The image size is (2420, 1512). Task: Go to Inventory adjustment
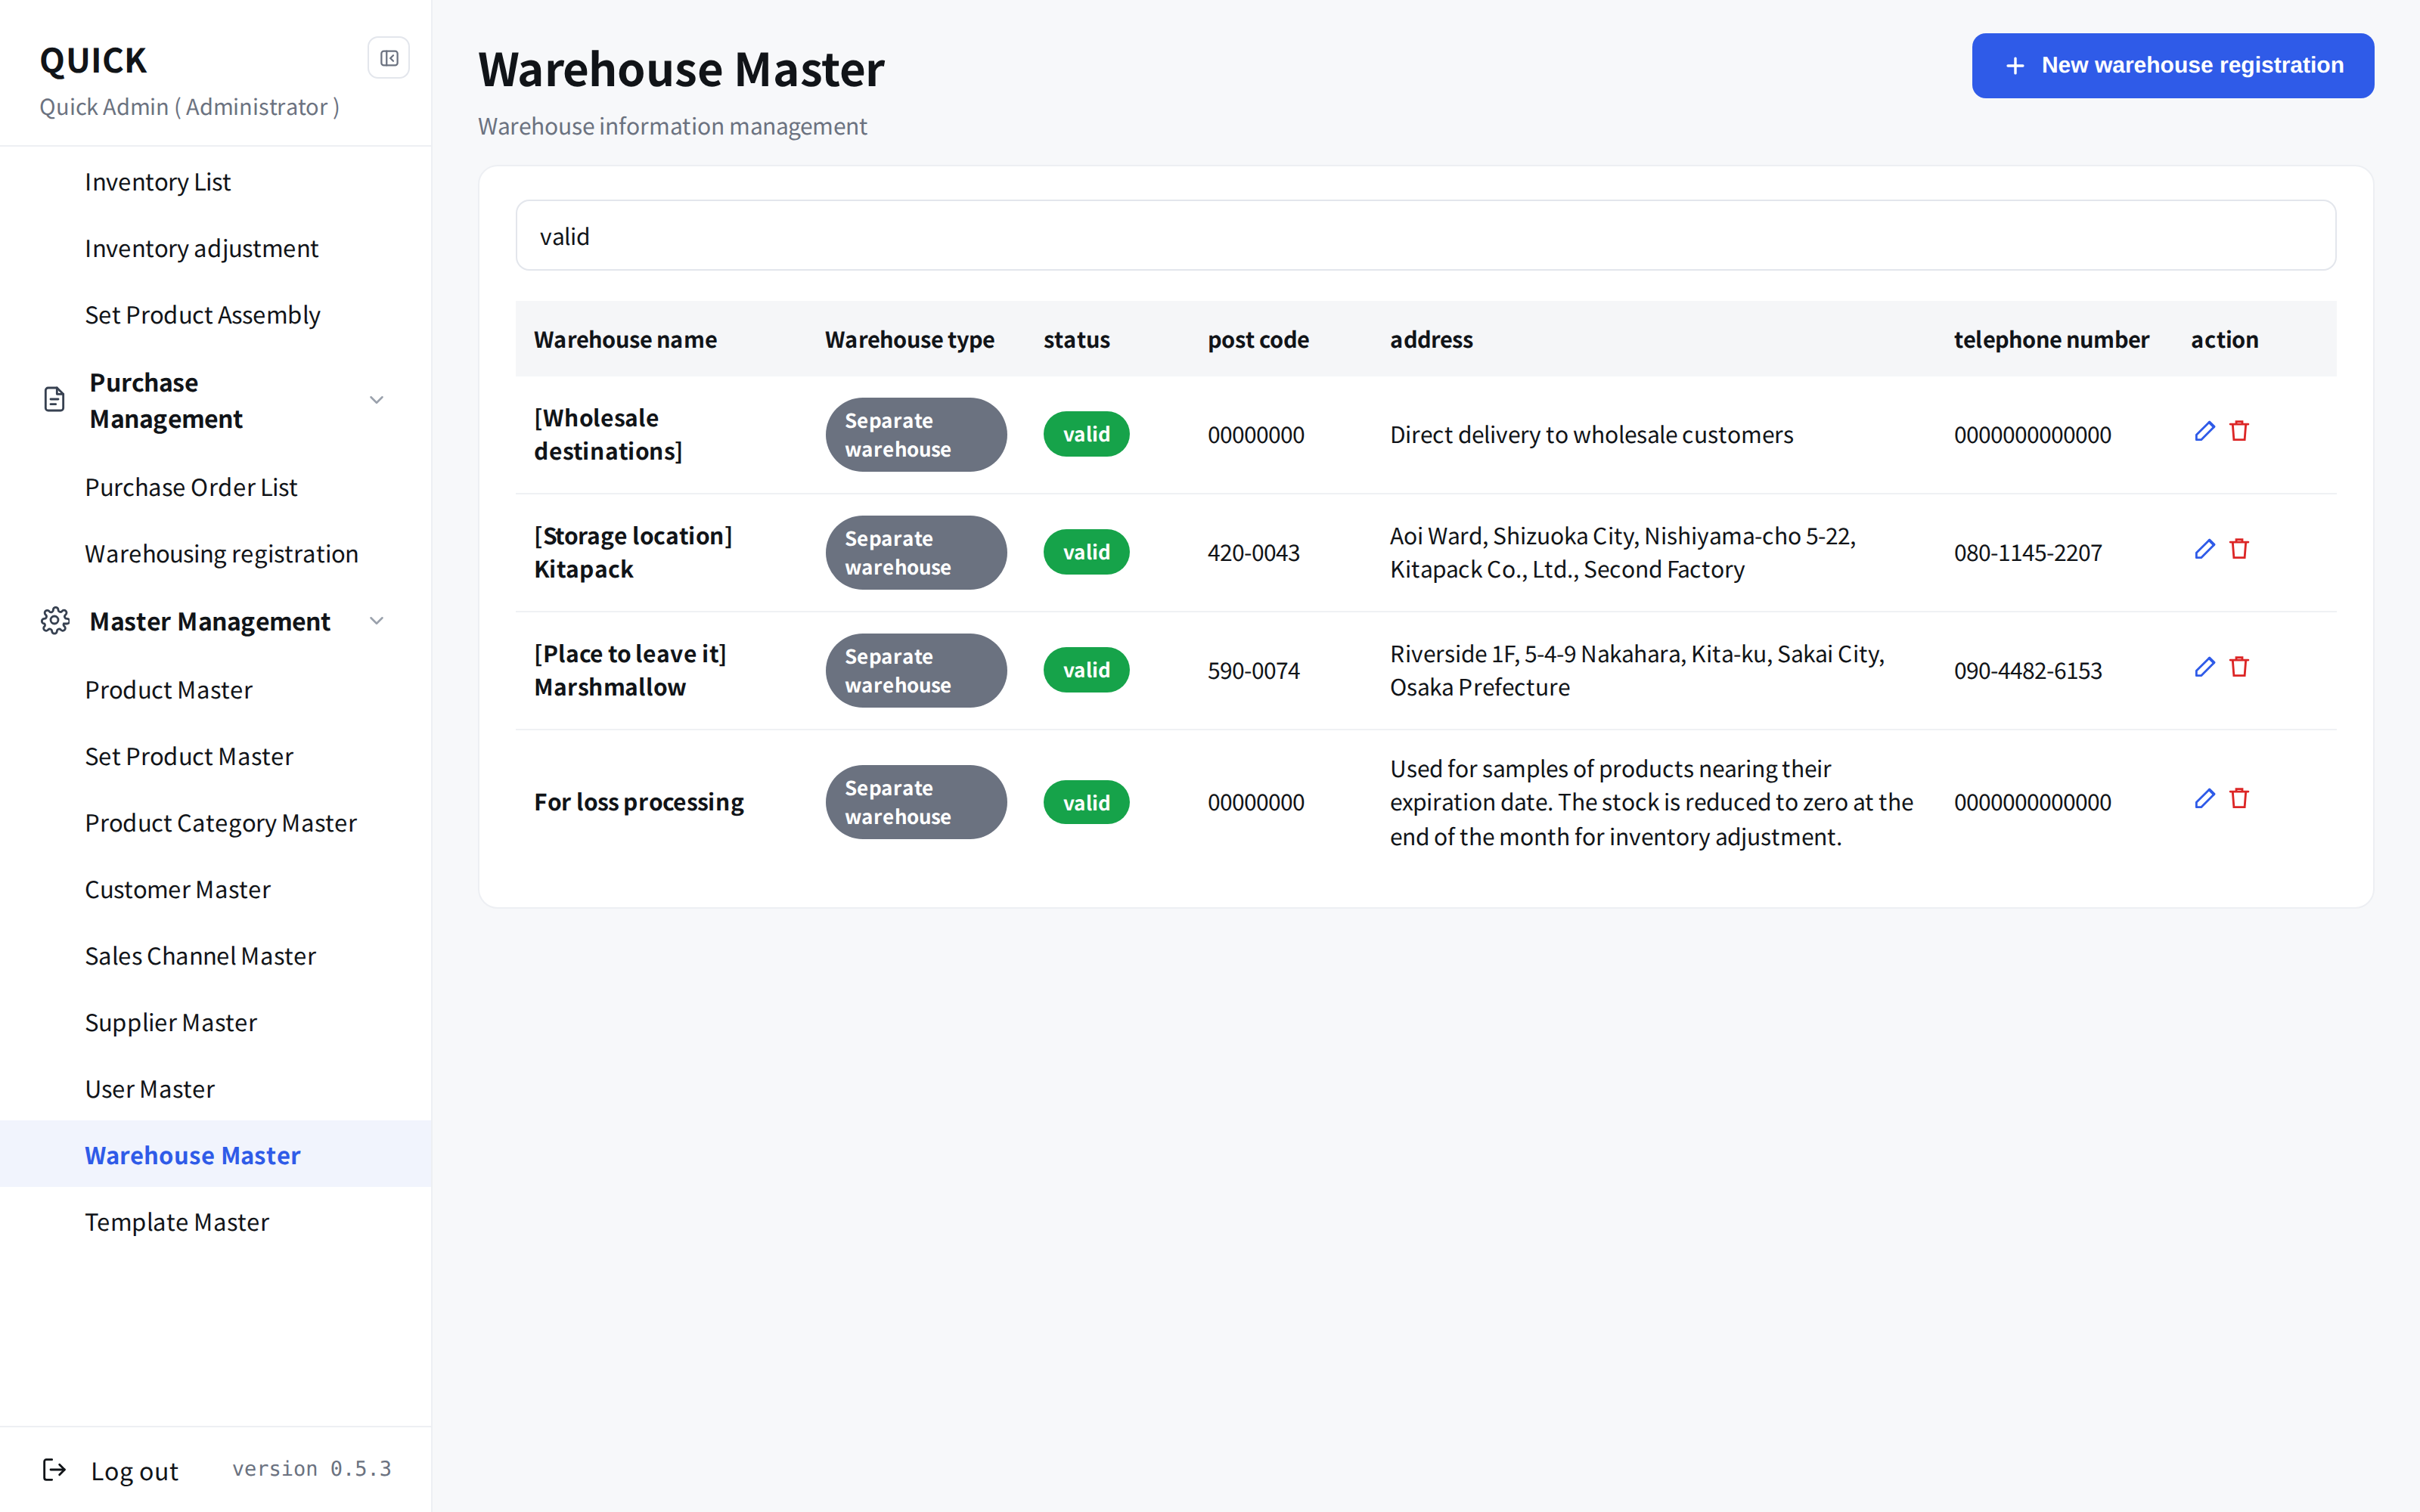point(202,248)
